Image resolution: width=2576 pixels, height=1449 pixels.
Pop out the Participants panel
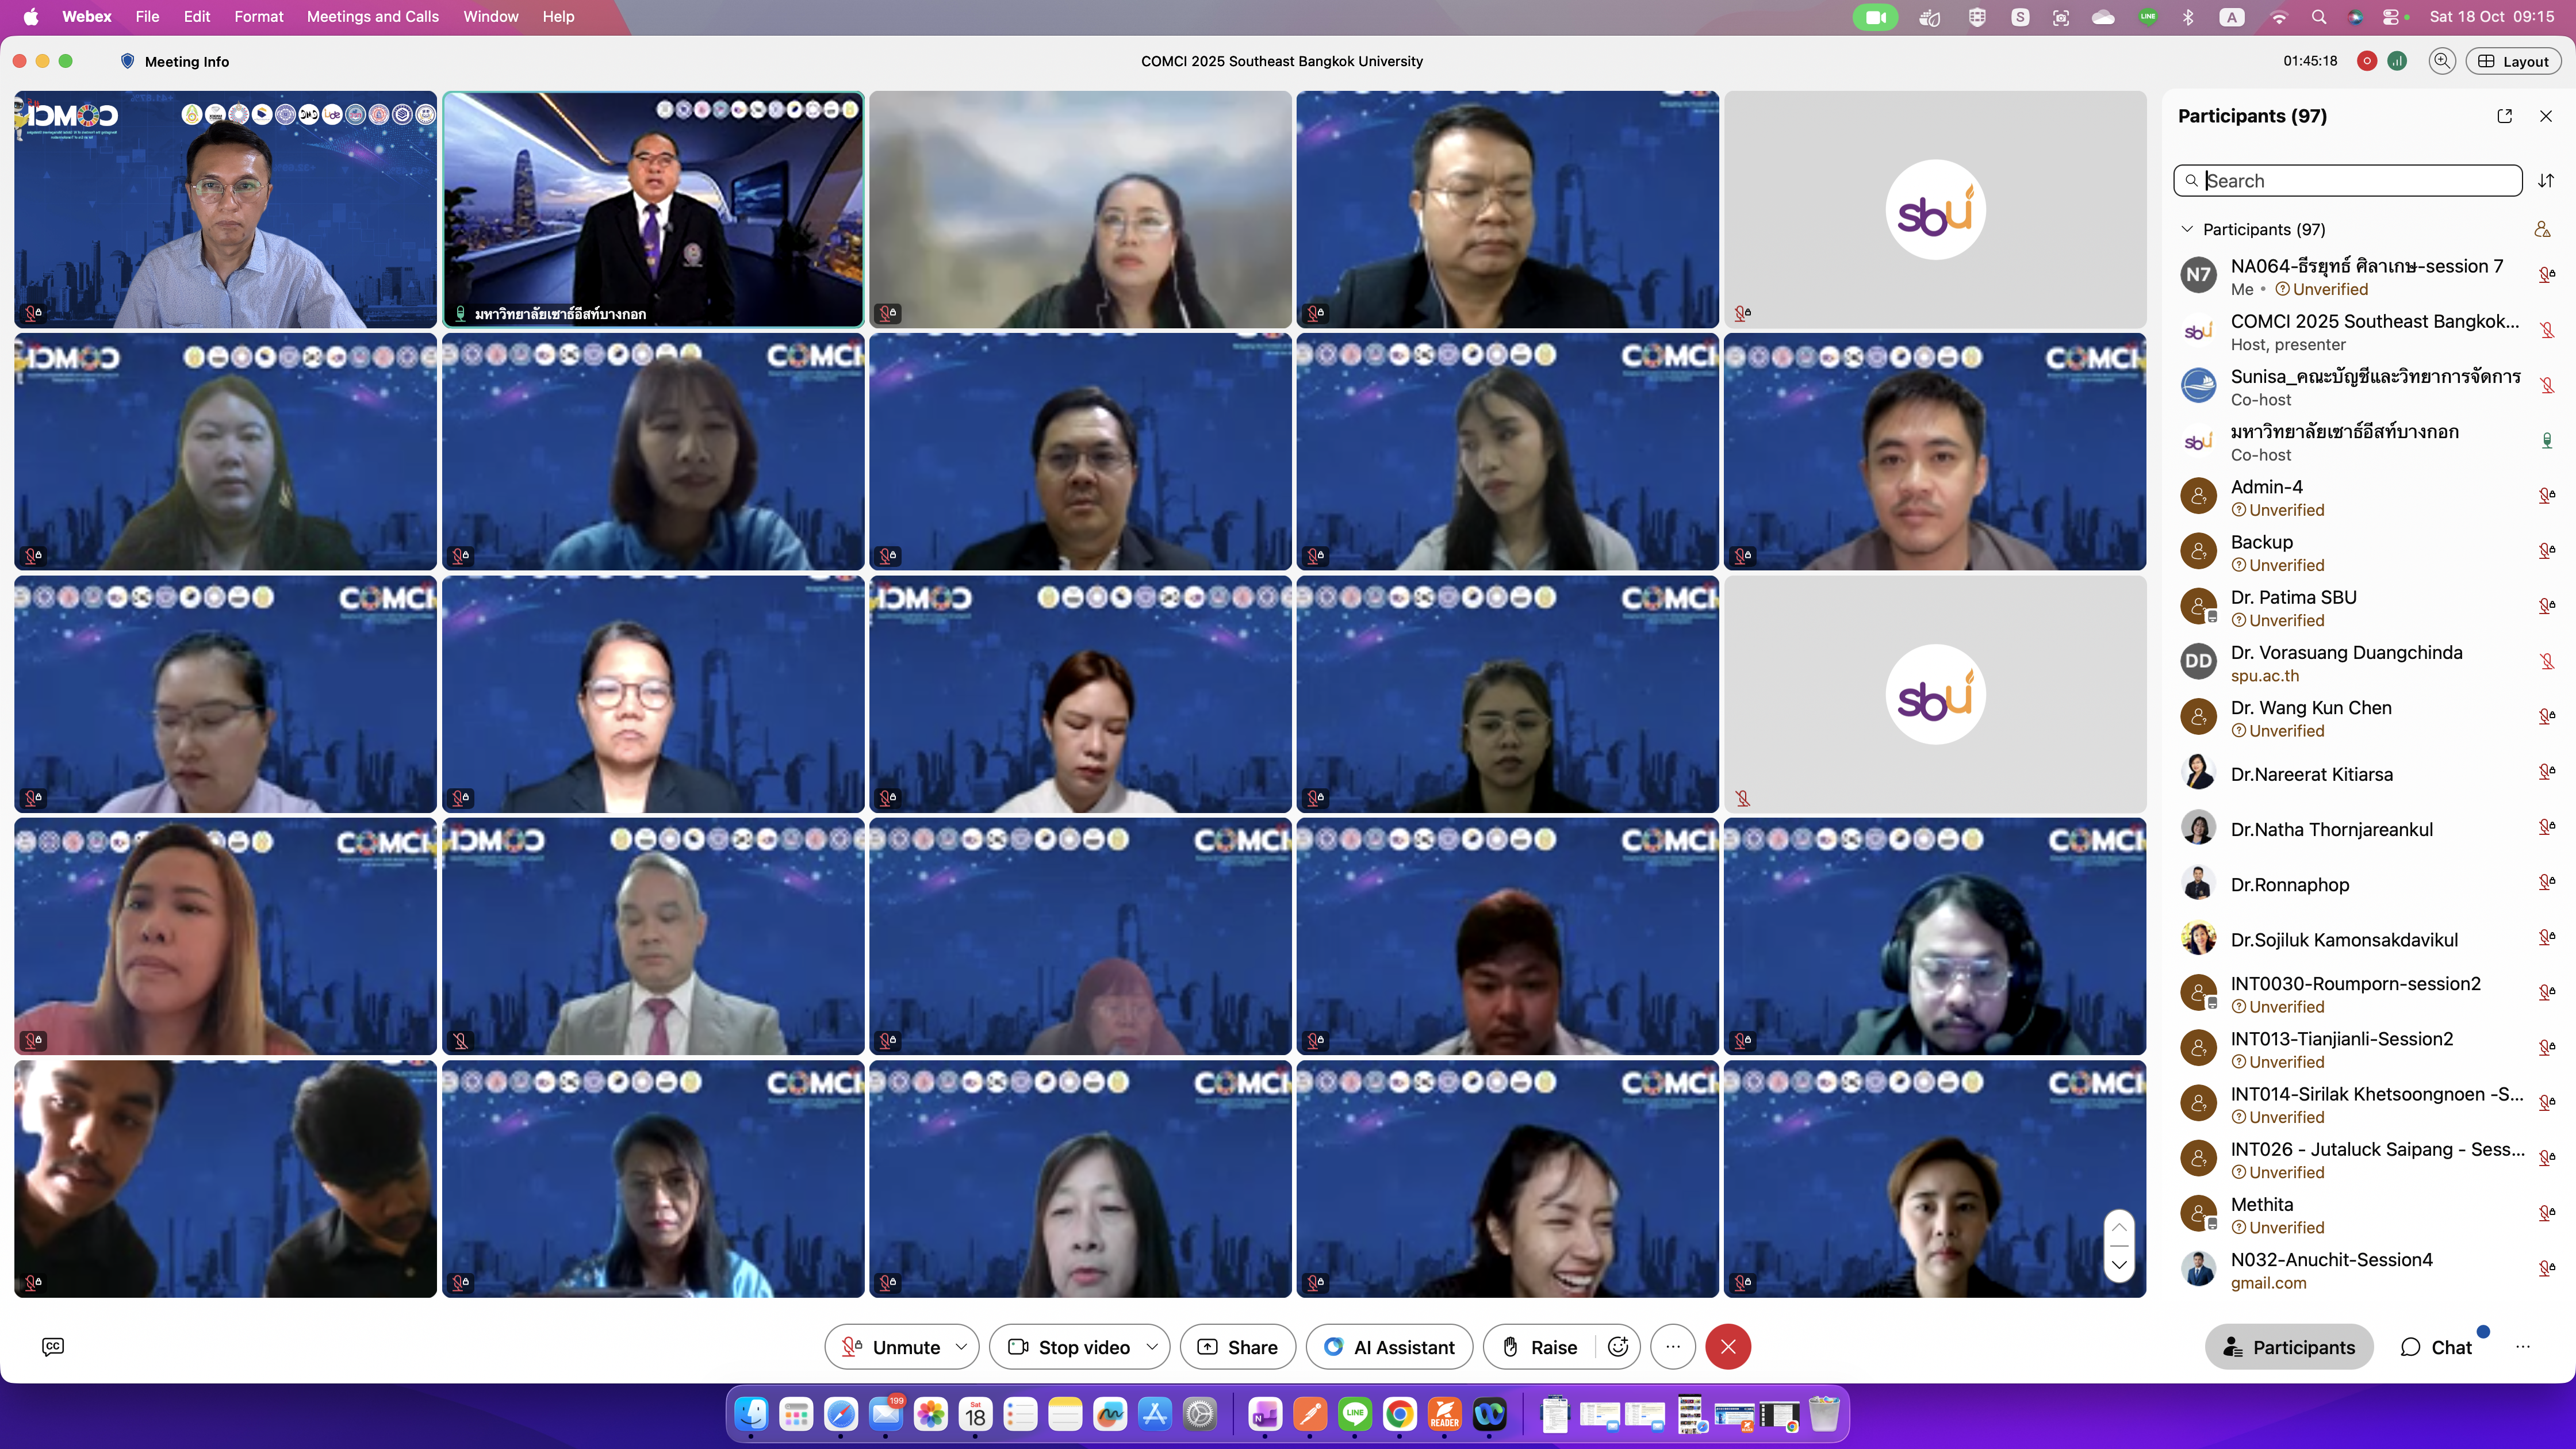2504,116
